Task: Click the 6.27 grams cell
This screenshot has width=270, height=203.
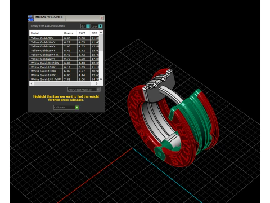Action: click(70, 42)
